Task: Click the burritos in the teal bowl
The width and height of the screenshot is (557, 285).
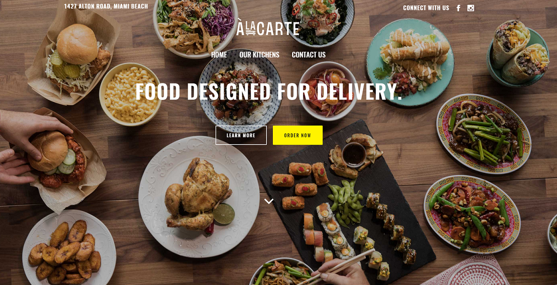Action: (x=520, y=53)
